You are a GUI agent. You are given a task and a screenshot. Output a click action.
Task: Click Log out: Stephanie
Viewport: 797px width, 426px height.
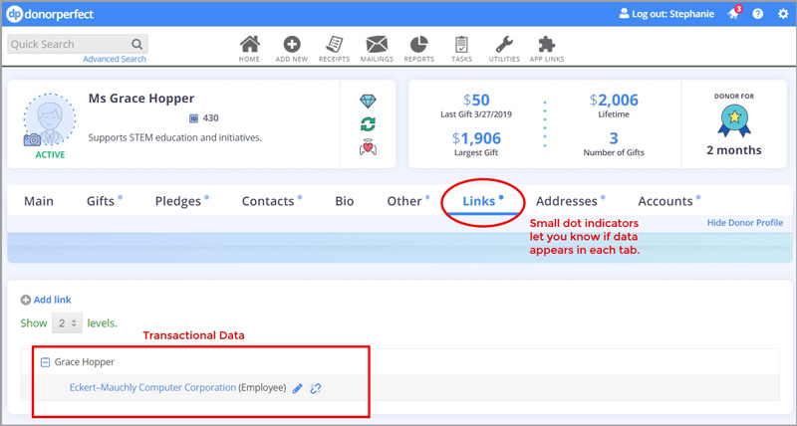coord(673,14)
